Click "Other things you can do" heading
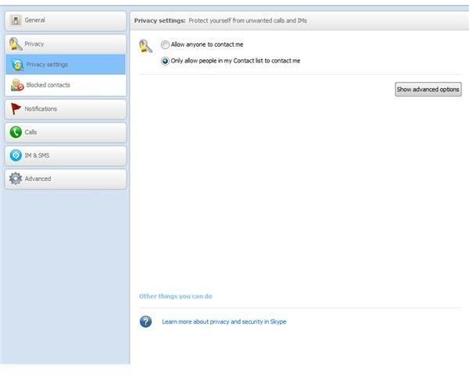The width and height of the screenshot is (469, 376). click(176, 296)
